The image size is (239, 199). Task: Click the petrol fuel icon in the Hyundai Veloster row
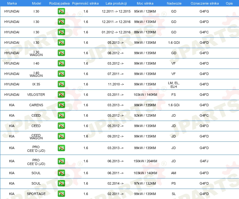61,95
